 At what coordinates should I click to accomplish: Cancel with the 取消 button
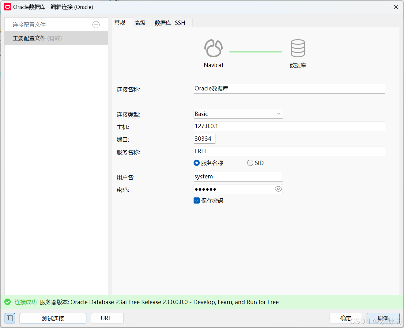pyautogui.click(x=383, y=318)
